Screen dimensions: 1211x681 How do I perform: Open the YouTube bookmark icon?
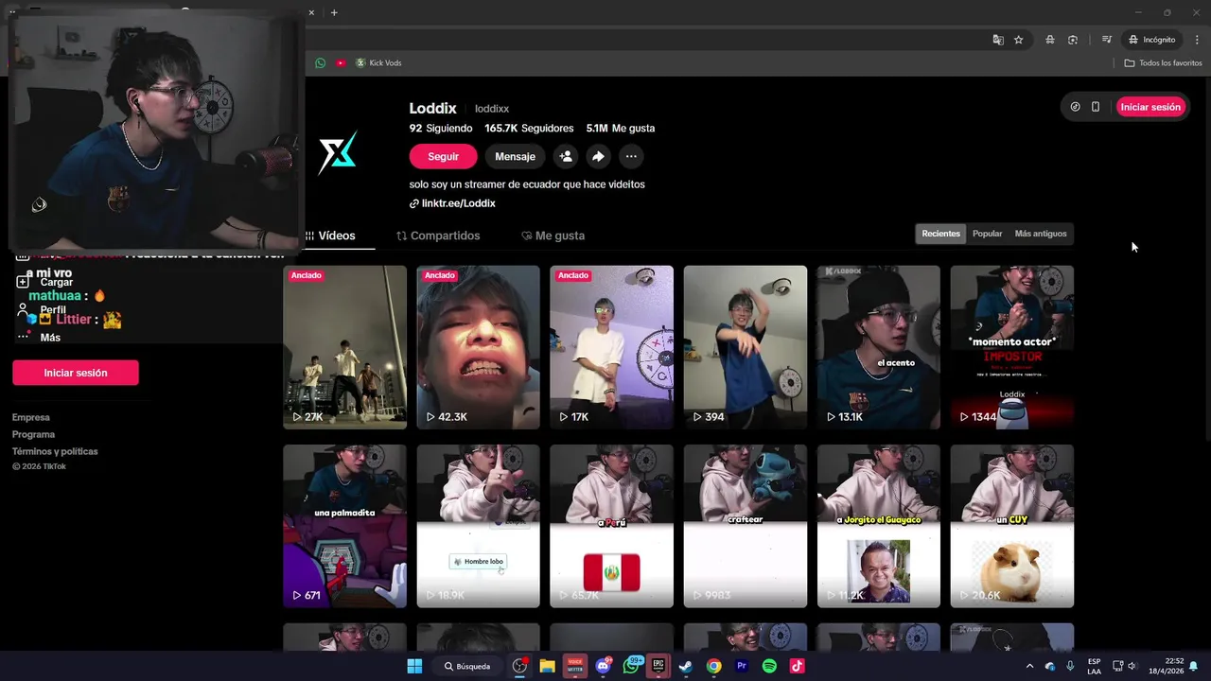(341, 62)
